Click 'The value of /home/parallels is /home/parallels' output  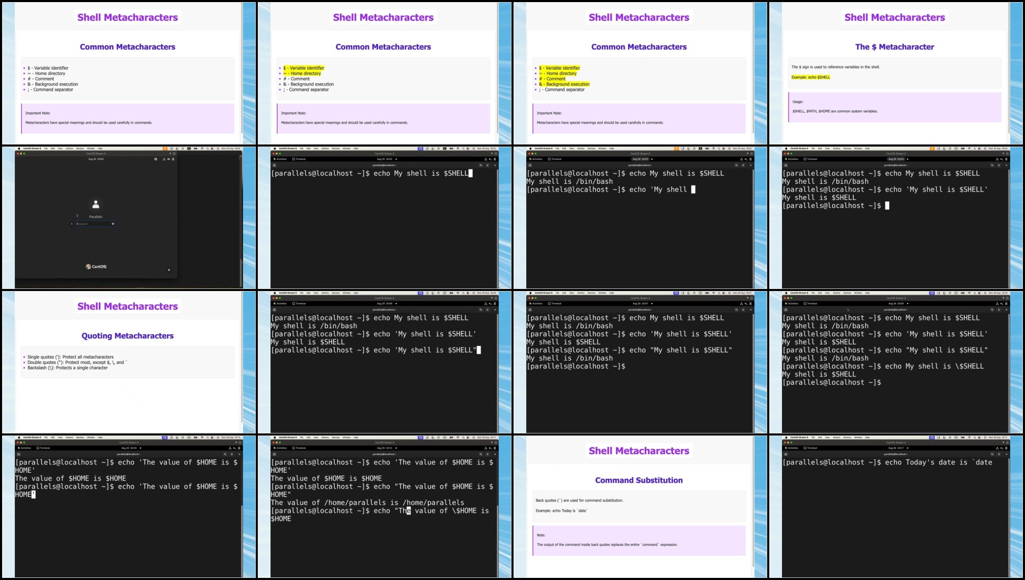[367, 503]
